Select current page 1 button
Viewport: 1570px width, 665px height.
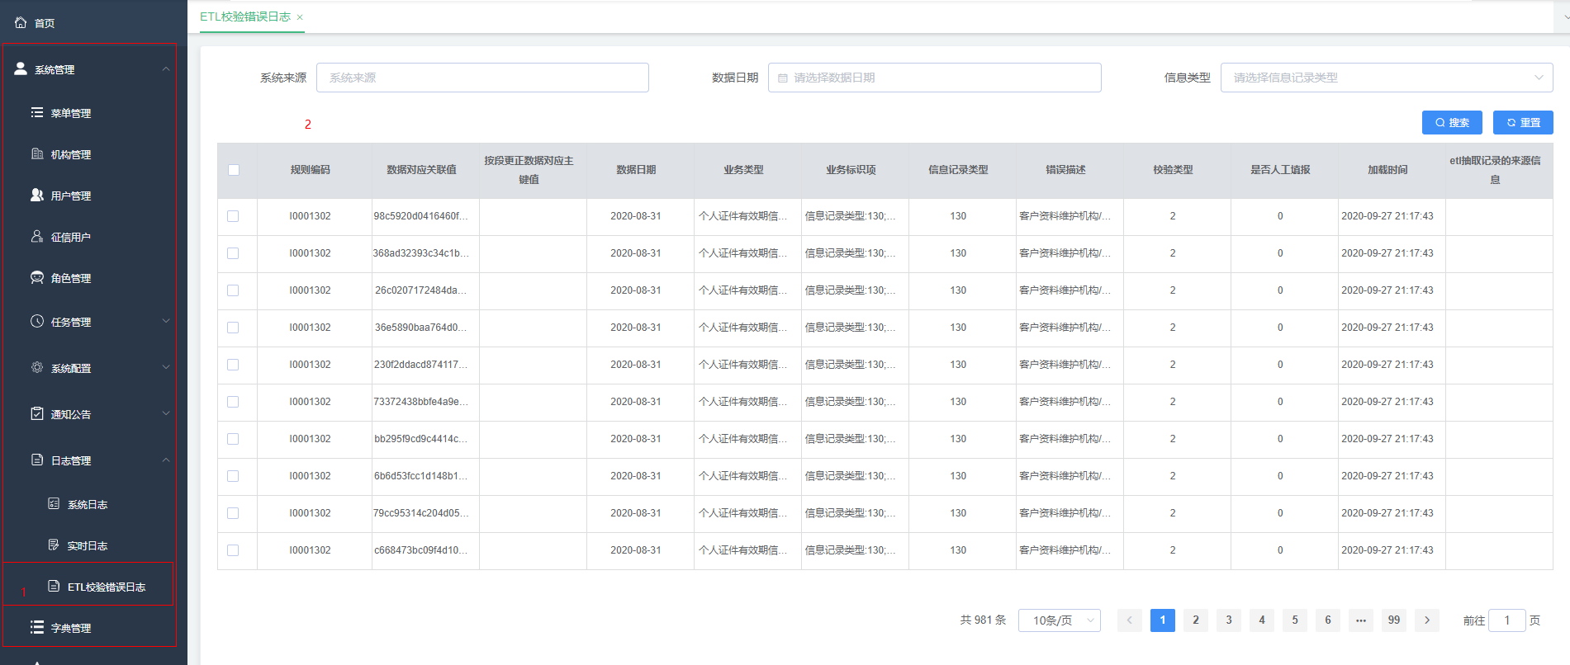point(1163,620)
